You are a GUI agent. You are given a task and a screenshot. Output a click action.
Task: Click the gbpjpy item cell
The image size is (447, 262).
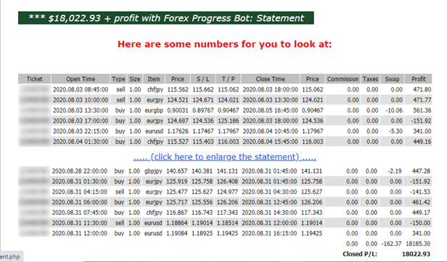coord(153,171)
